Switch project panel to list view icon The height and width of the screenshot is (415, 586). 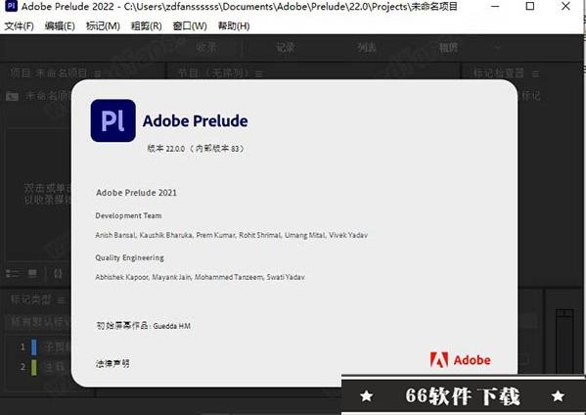click(12, 274)
